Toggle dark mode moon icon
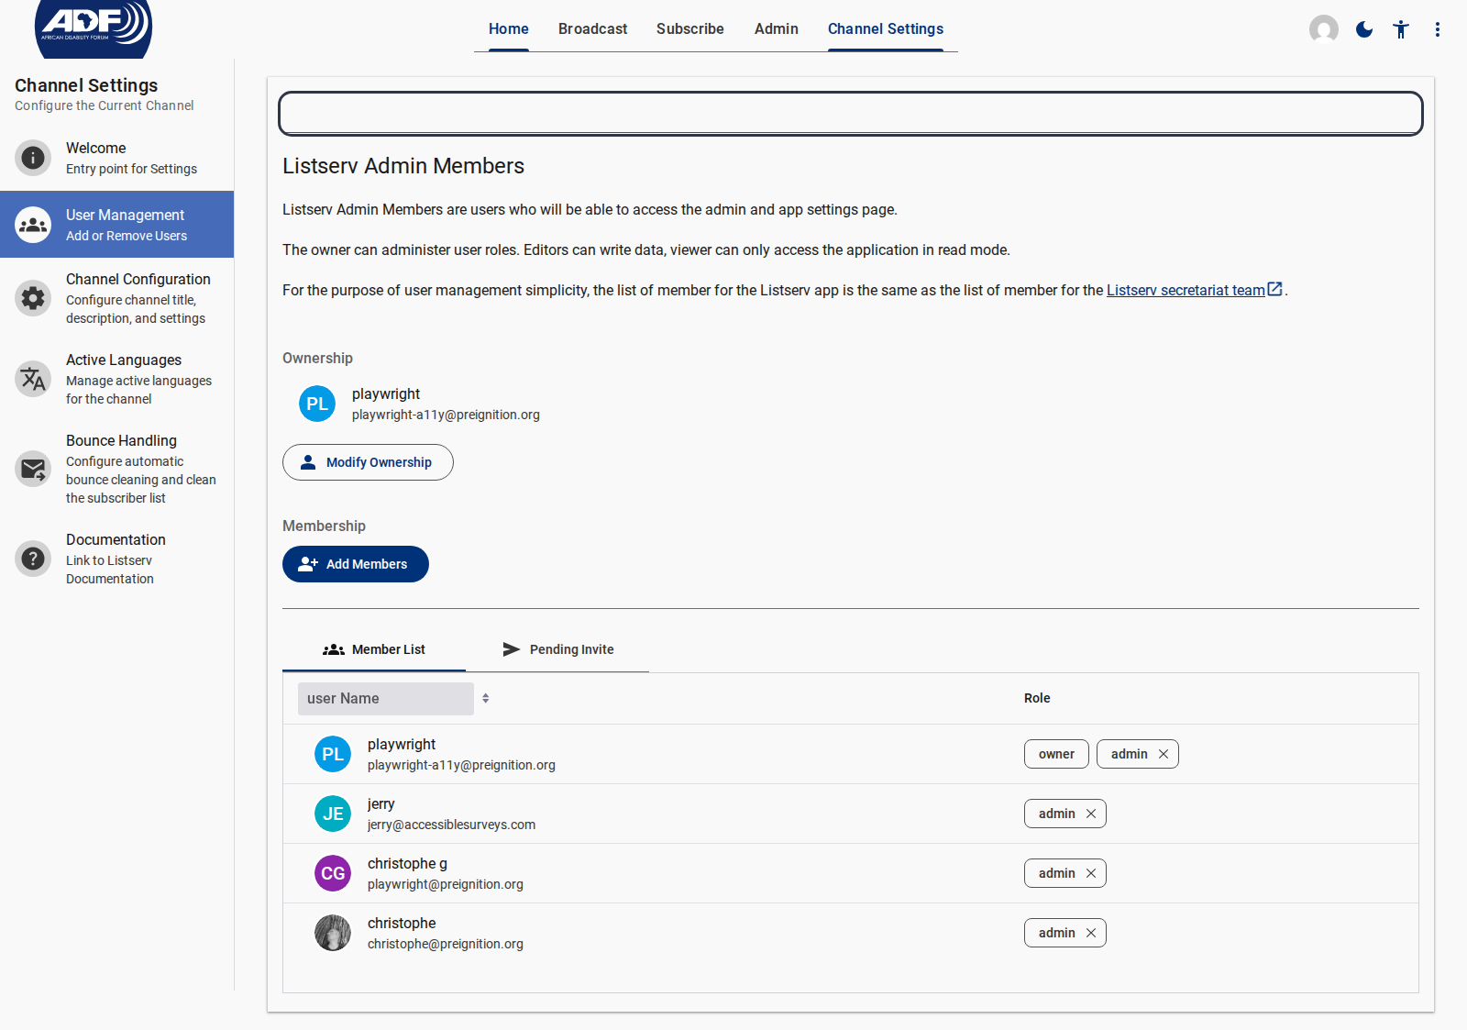Screen dimensions: 1467x1030 (x=1364, y=29)
